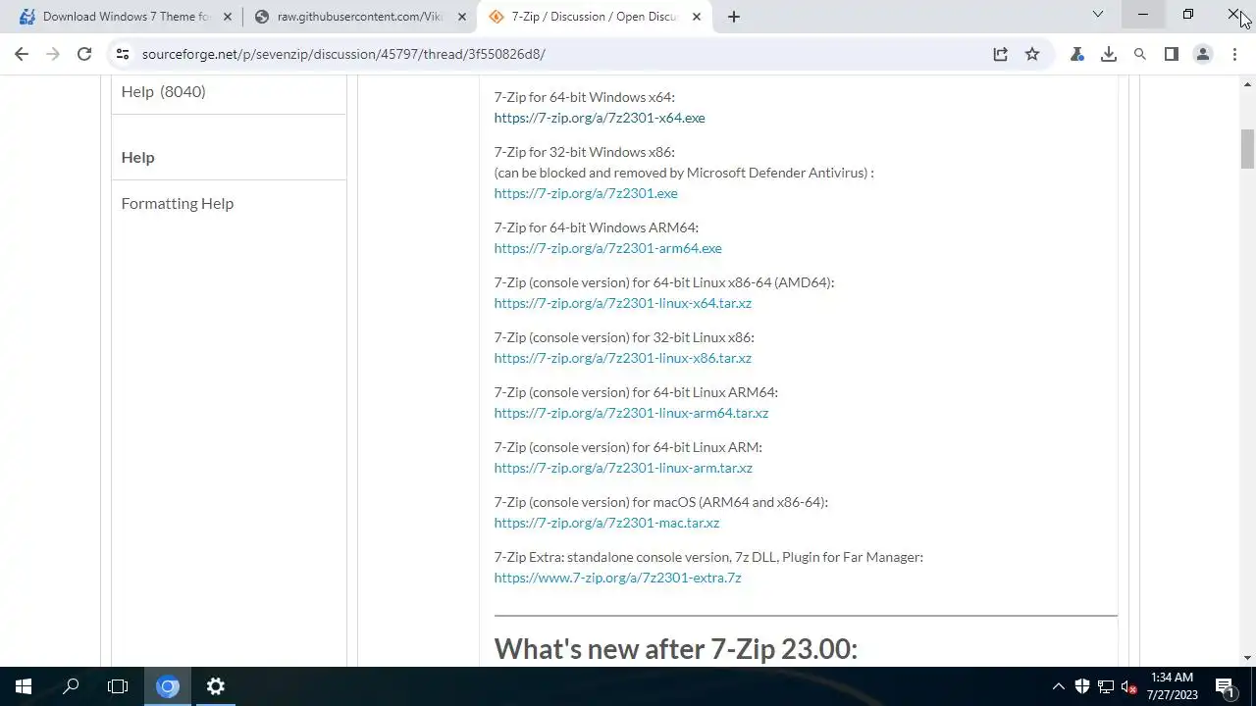Close the 7-Zip Discussion tab
The width and height of the screenshot is (1256, 706).
click(x=697, y=17)
